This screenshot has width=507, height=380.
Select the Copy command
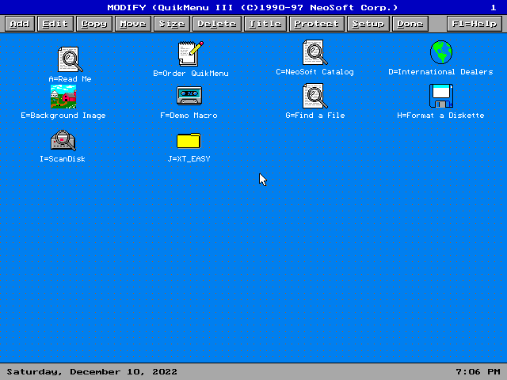[94, 24]
